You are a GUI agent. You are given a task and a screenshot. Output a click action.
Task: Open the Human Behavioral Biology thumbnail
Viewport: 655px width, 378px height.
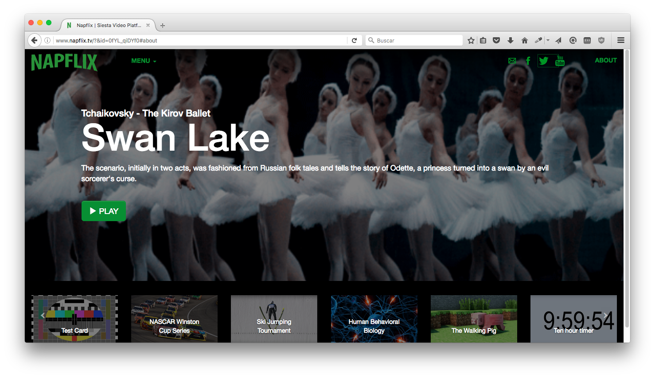[374, 319]
